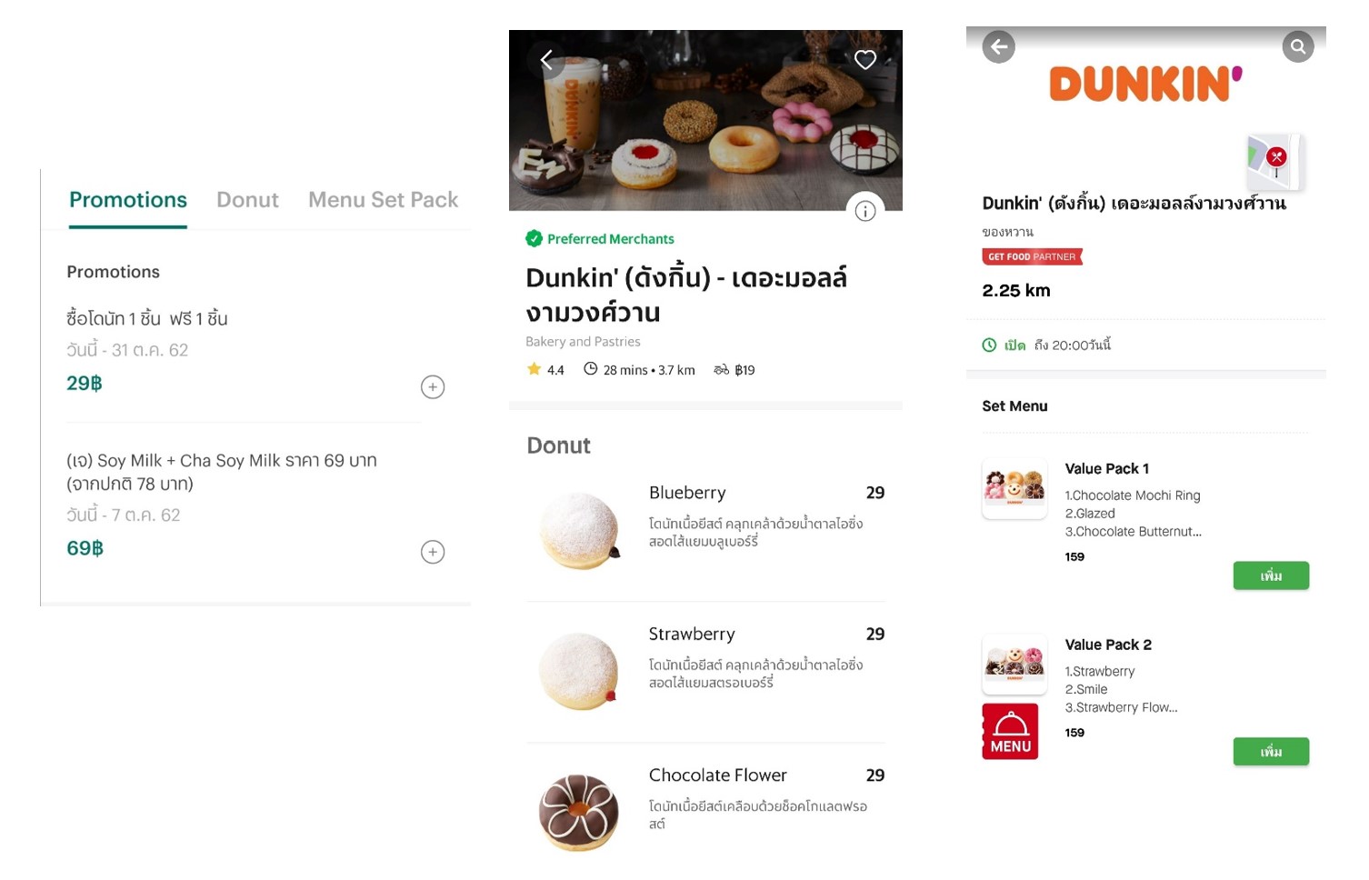Screen dimensions: 1369x880
Task: Open the Strawberry donut thumbnail
Action: 579,672
